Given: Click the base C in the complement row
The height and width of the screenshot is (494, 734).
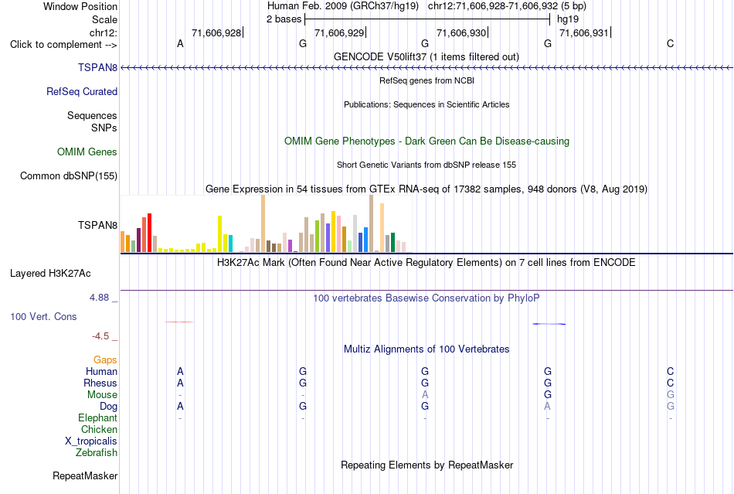Looking at the screenshot, I should pos(671,44).
